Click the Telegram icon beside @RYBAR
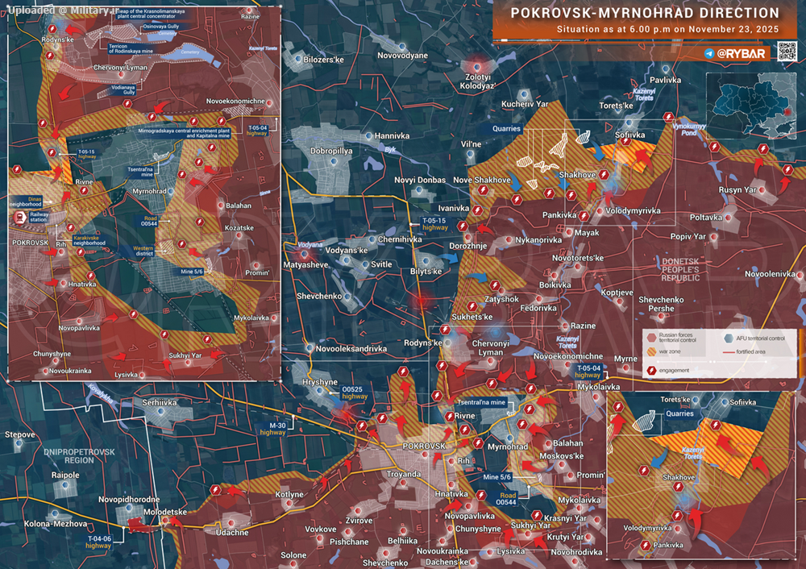Image resolution: width=806 pixels, height=569 pixels. (709, 53)
